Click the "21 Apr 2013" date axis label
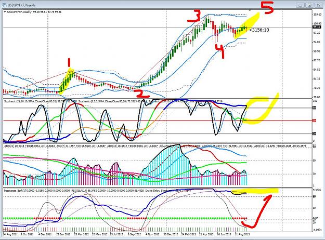This screenshot has width=325, height=240. [206, 234]
